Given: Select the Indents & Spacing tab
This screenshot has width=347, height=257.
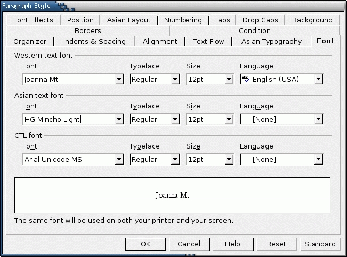Looking at the screenshot, I should (94, 41).
